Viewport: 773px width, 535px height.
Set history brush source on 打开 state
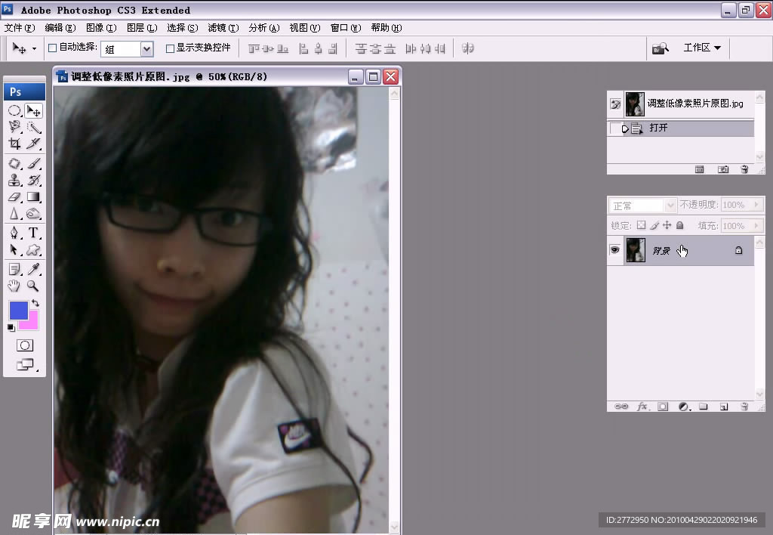coord(614,128)
